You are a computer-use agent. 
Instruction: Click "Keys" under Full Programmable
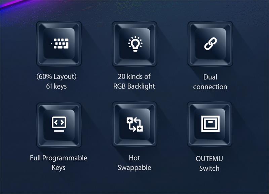59,168
